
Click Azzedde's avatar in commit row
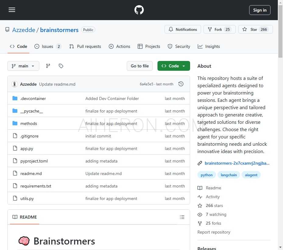pyautogui.click(x=15, y=84)
